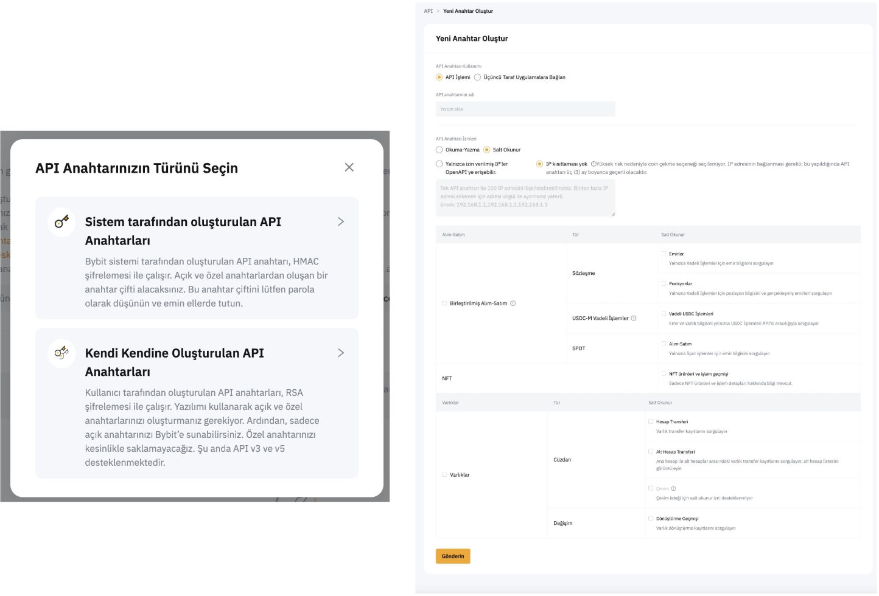Click info icon next to Birleştirilmiş Alım-Satım
This screenshot has width=879, height=596.
tap(513, 303)
